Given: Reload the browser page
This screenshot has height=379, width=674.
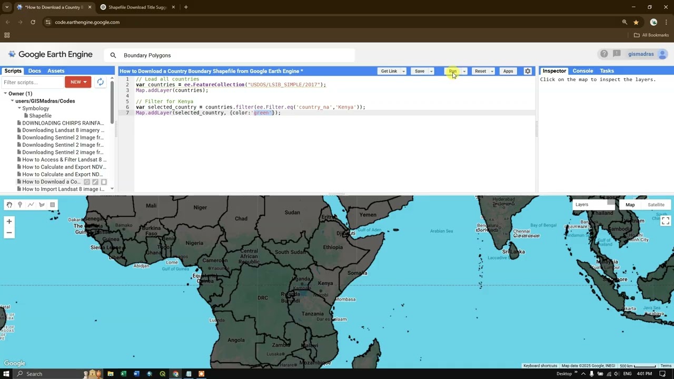Looking at the screenshot, I should pyautogui.click(x=33, y=22).
